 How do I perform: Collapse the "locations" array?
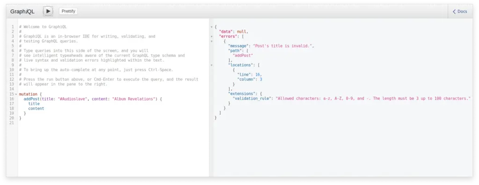pyautogui.click(x=211, y=65)
